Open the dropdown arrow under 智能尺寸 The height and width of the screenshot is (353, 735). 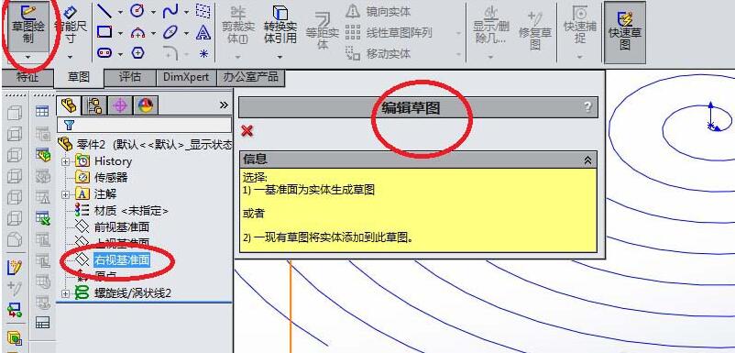[71, 57]
